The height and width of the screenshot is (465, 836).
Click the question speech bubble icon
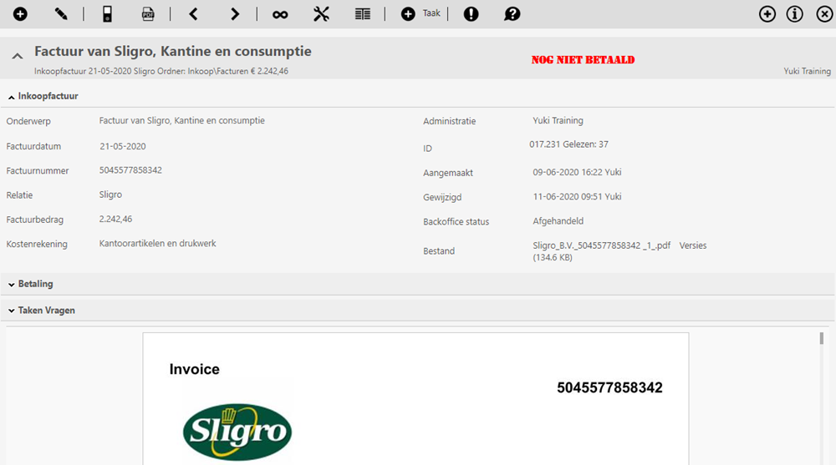click(512, 13)
